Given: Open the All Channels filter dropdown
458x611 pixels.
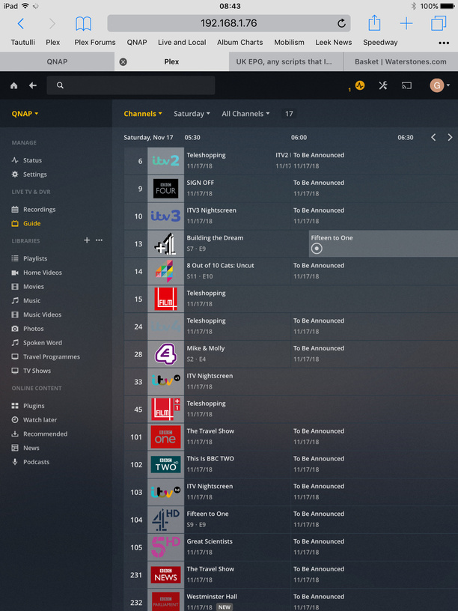Looking at the screenshot, I should [245, 114].
